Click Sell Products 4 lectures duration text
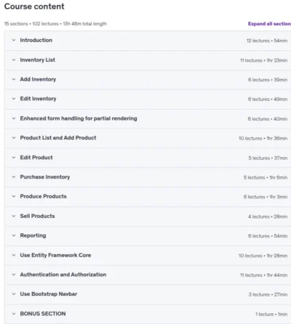 268,216
